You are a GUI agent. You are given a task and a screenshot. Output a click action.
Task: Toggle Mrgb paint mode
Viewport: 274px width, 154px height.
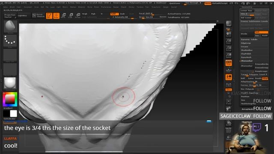(85, 14)
